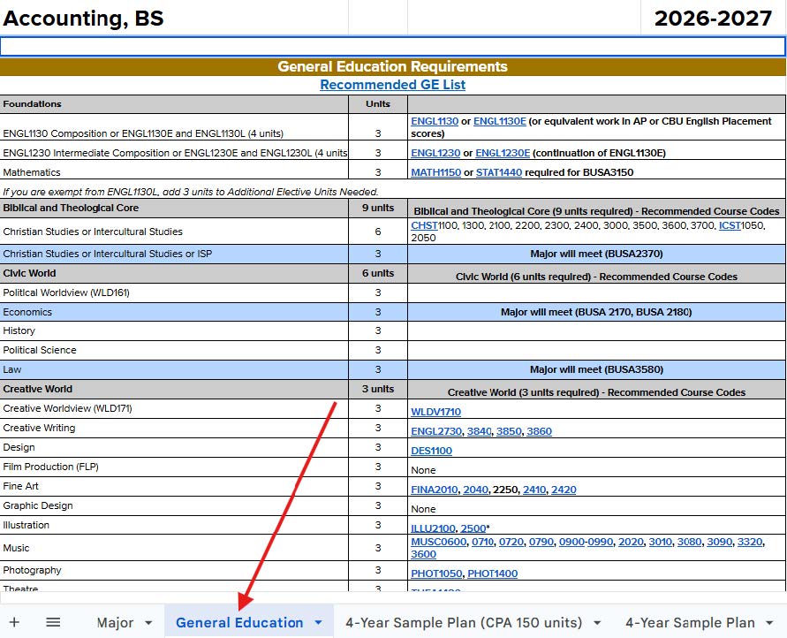Follow the STAT1440 course link
Image resolution: width=787 pixels, height=638 pixels.
498,172
